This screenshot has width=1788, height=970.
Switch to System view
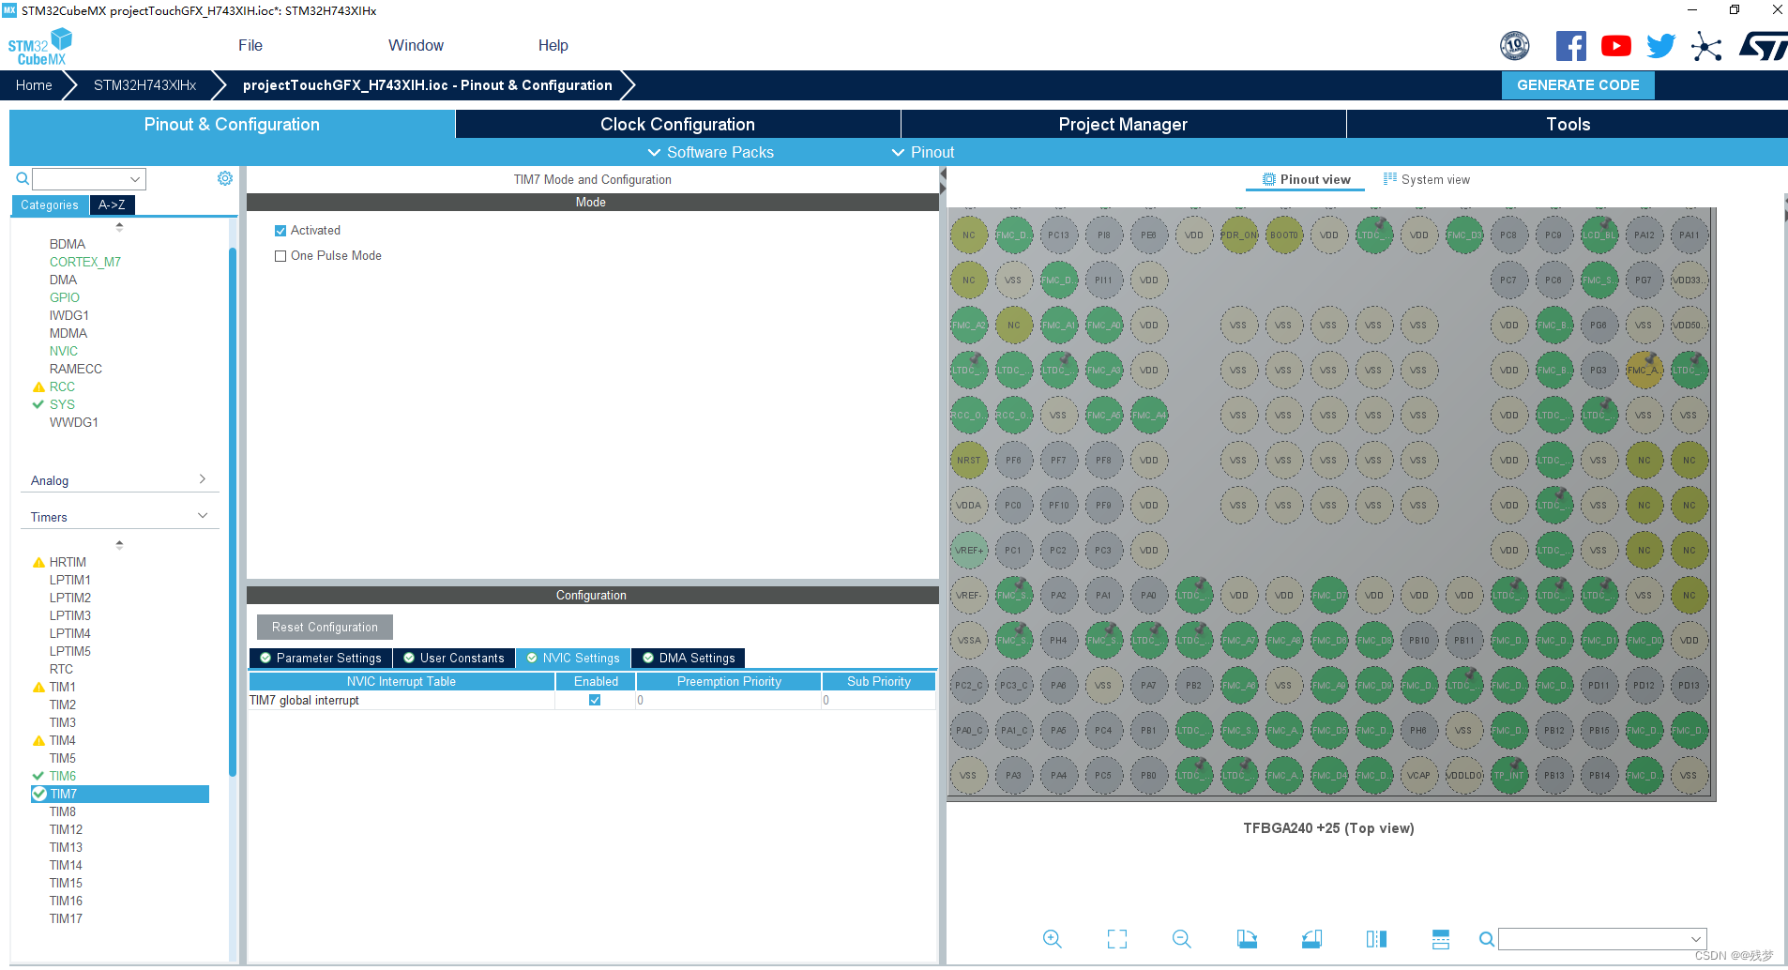[x=1427, y=180]
